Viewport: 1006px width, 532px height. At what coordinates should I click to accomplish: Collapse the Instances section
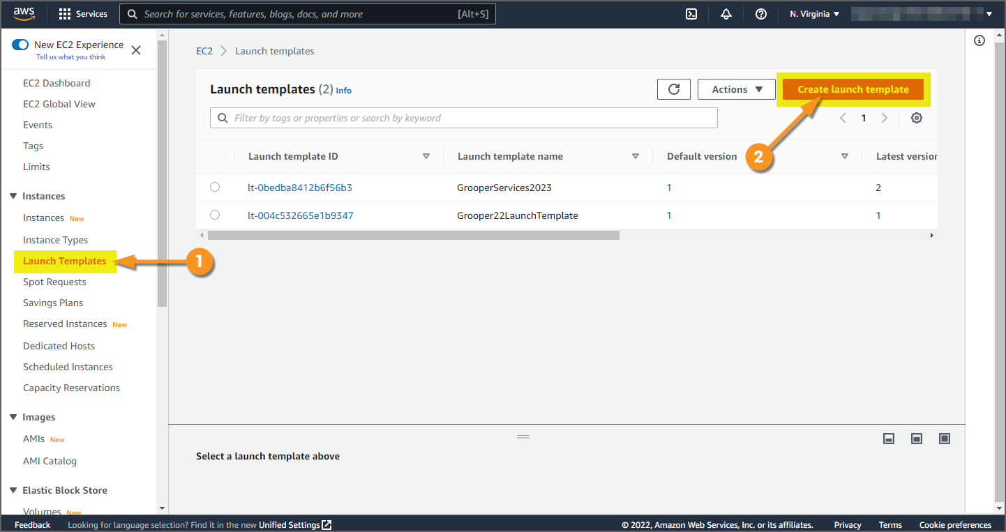(x=13, y=196)
